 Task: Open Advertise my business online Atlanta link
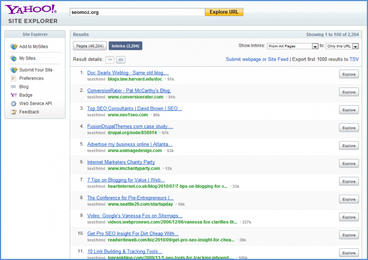pyautogui.click(x=130, y=144)
